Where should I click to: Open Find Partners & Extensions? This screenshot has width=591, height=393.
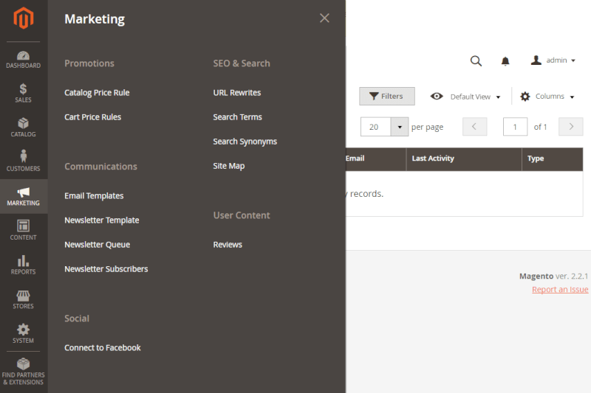point(24,372)
